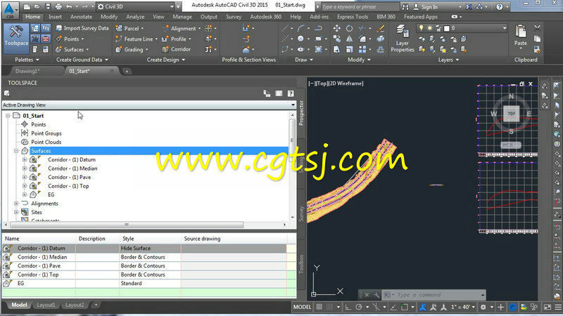Switch to the Insert ribbon tab
This screenshot has height=316, width=563.
point(55,16)
